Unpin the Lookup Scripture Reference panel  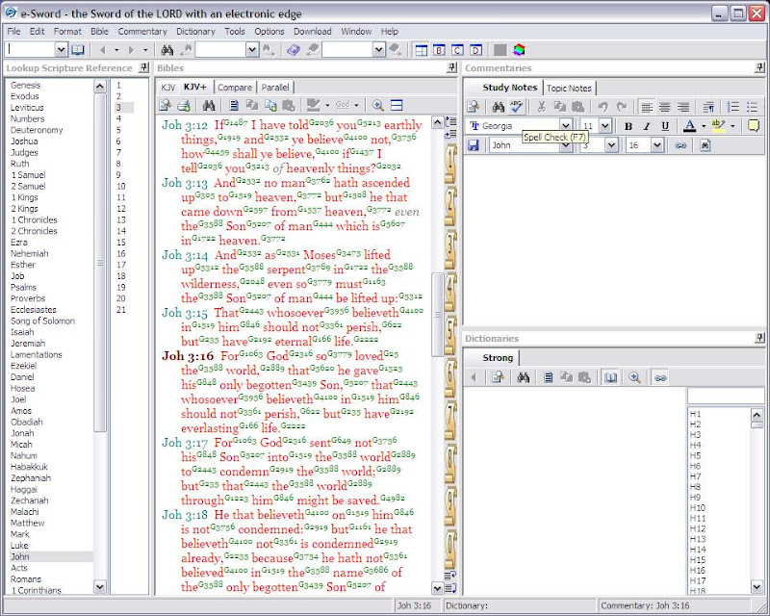pos(143,67)
